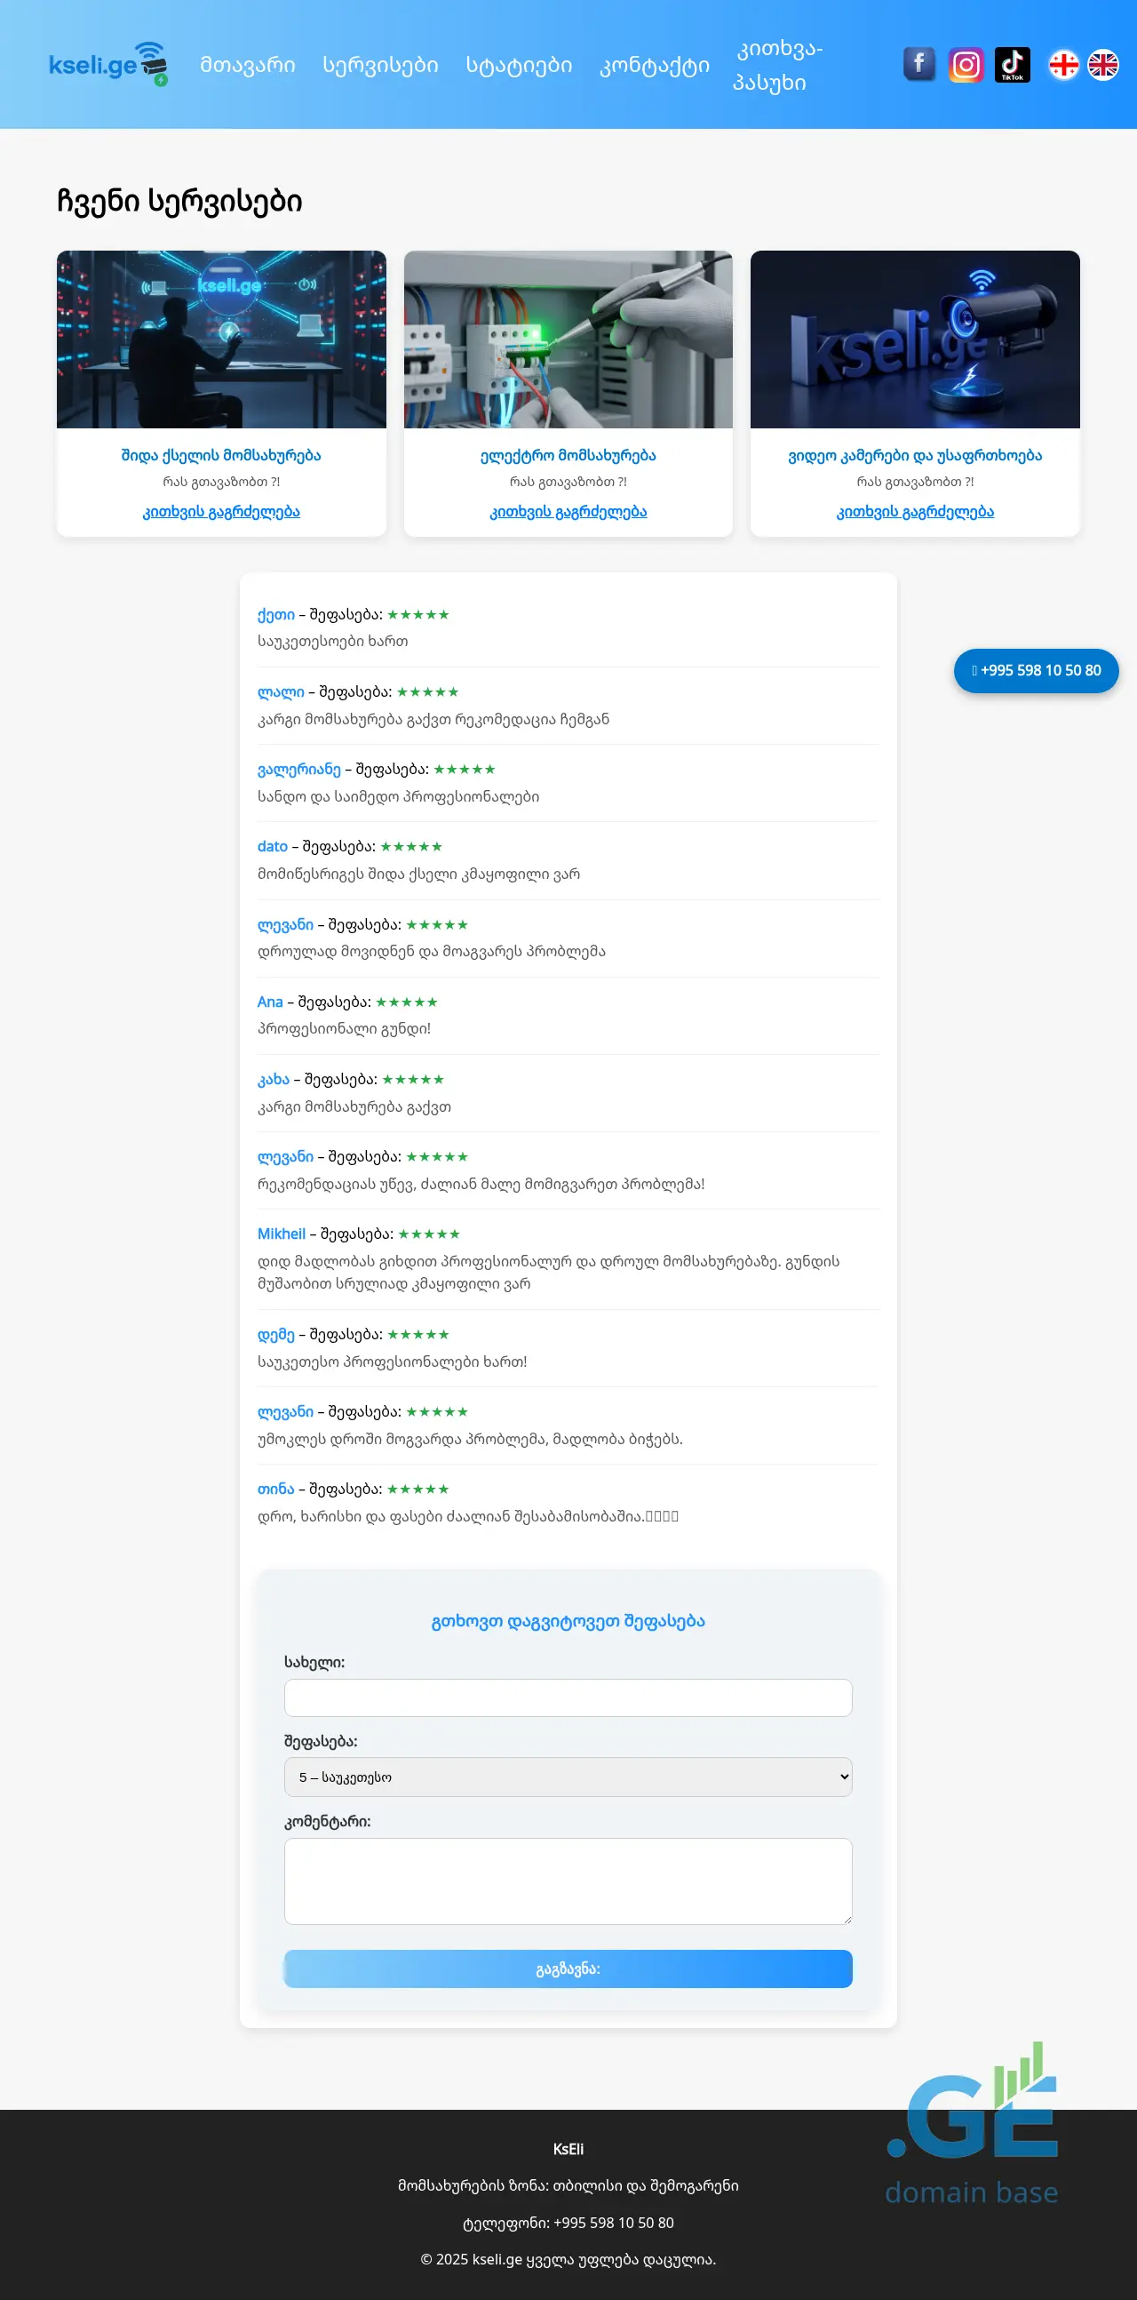Viewport: 1137px width, 2300px height.
Task: Navigate to კონტაქტი page
Action: pyautogui.click(x=654, y=65)
